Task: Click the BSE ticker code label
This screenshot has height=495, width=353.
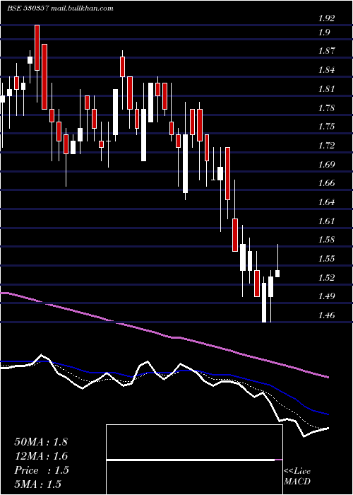Action: tap(28, 8)
